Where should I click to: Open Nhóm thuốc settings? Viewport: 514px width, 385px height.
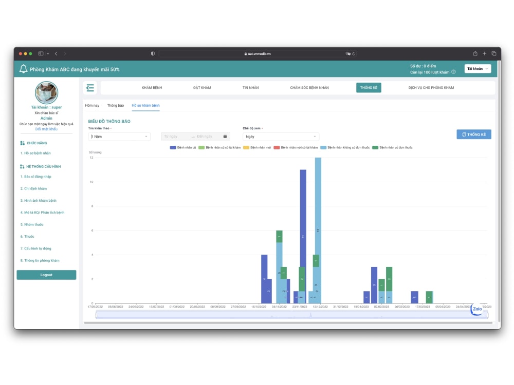[32, 225]
